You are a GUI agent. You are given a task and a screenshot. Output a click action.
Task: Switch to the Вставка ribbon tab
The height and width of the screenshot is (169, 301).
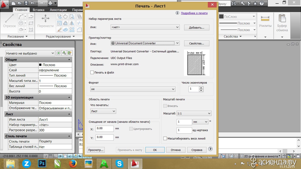point(38,10)
